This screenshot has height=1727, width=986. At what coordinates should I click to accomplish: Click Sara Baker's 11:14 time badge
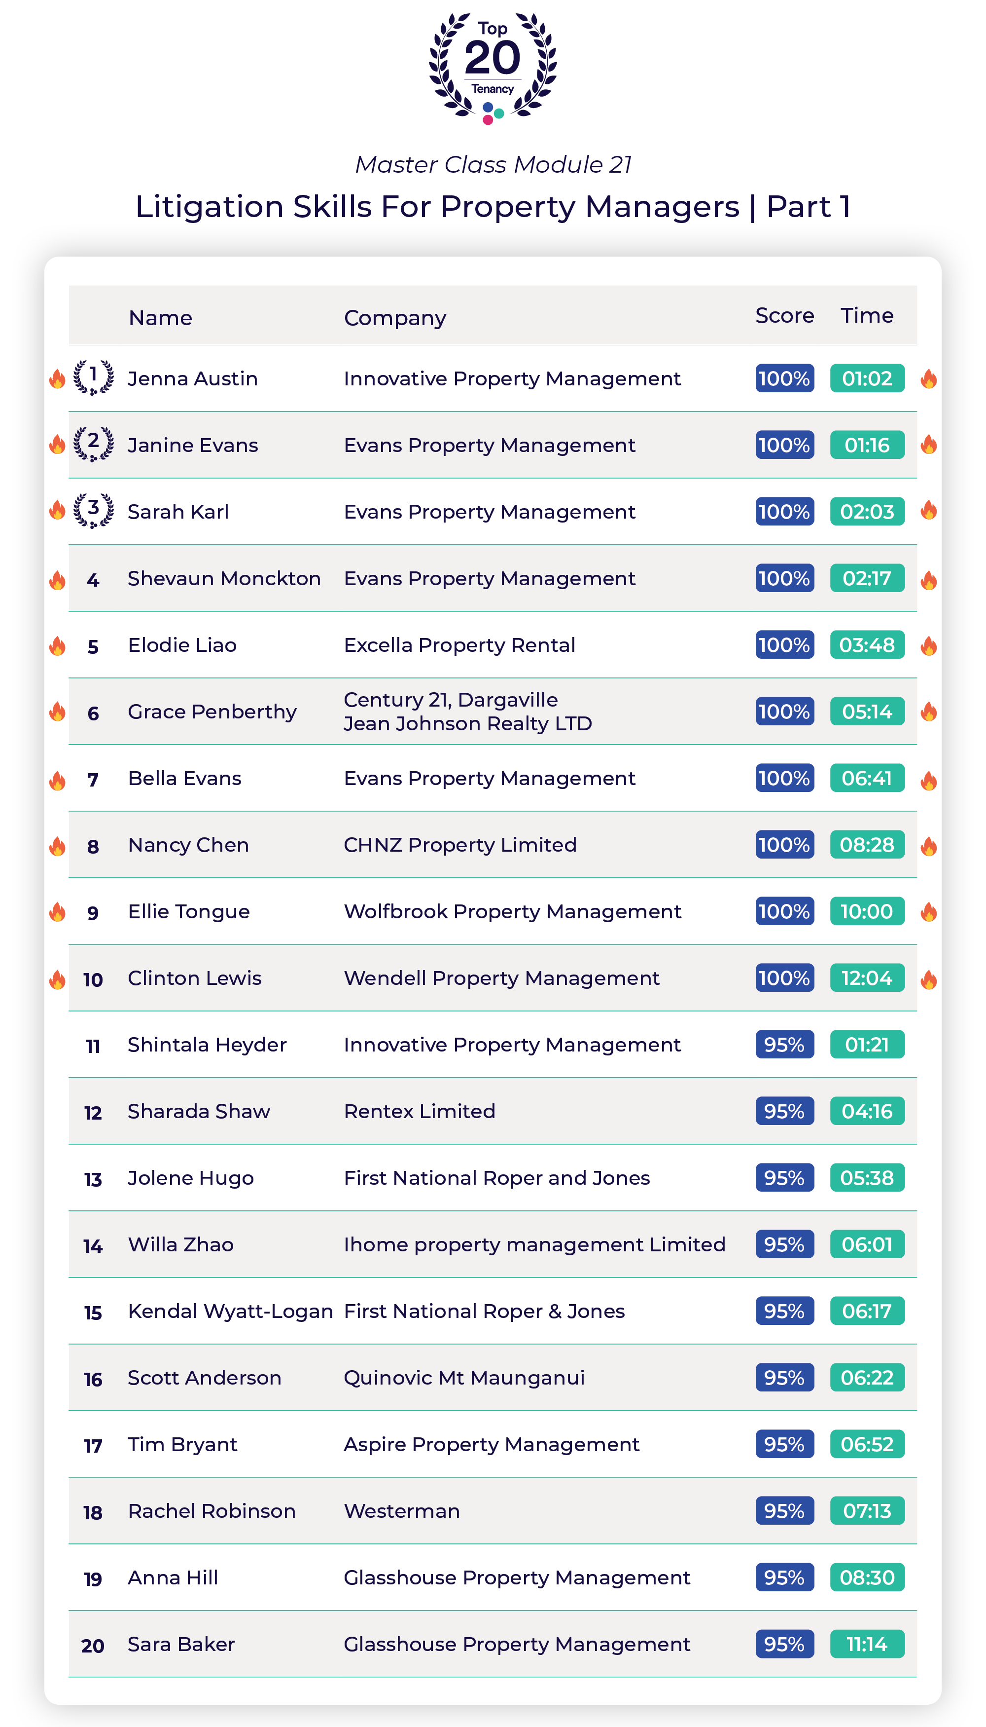[x=867, y=1644]
